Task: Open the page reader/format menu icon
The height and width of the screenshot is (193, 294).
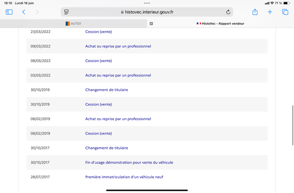Action: click(67, 12)
